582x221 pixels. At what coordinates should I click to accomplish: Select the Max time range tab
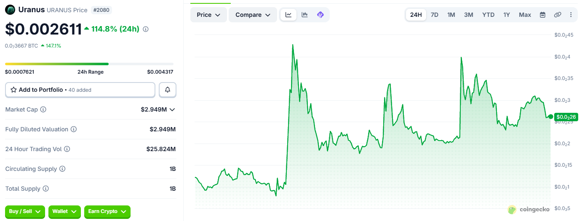pyautogui.click(x=525, y=15)
